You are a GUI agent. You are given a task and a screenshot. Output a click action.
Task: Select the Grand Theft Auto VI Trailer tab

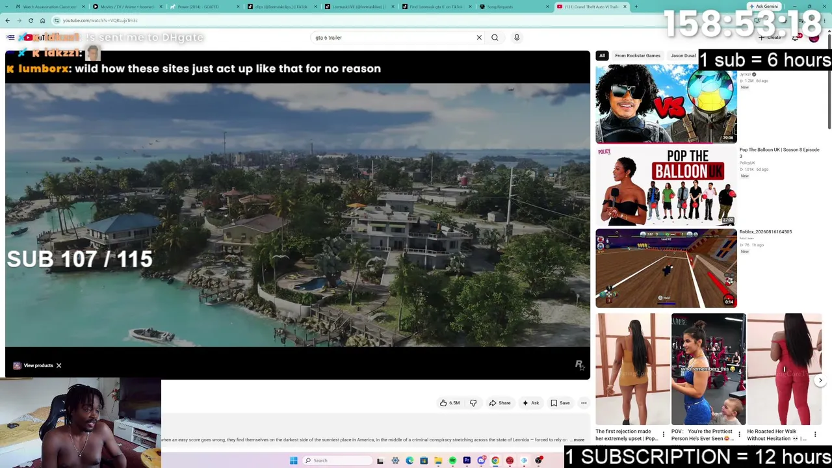point(591,6)
